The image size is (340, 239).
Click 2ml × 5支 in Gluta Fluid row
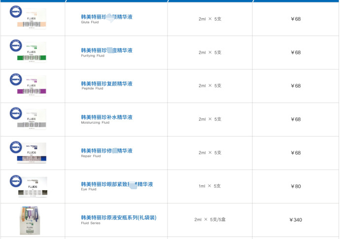click(x=210, y=19)
